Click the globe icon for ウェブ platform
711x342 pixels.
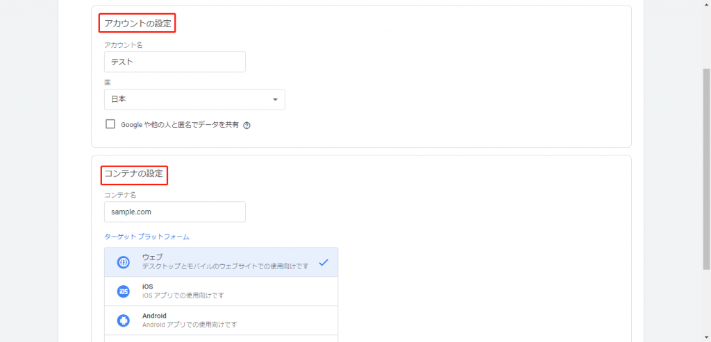[x=124, y=262]
